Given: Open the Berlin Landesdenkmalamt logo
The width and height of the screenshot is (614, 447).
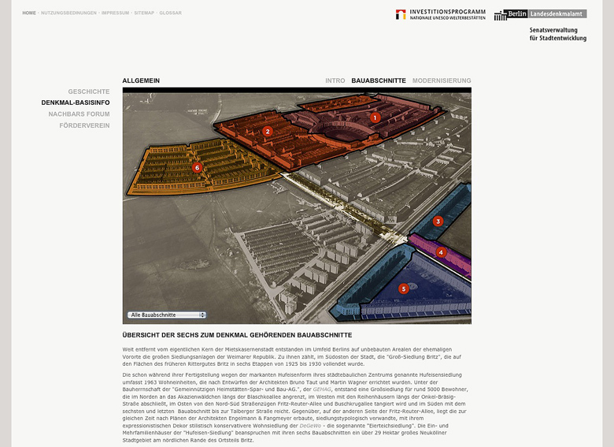Looking at the screenshot, I should click(x=540, y=14).
